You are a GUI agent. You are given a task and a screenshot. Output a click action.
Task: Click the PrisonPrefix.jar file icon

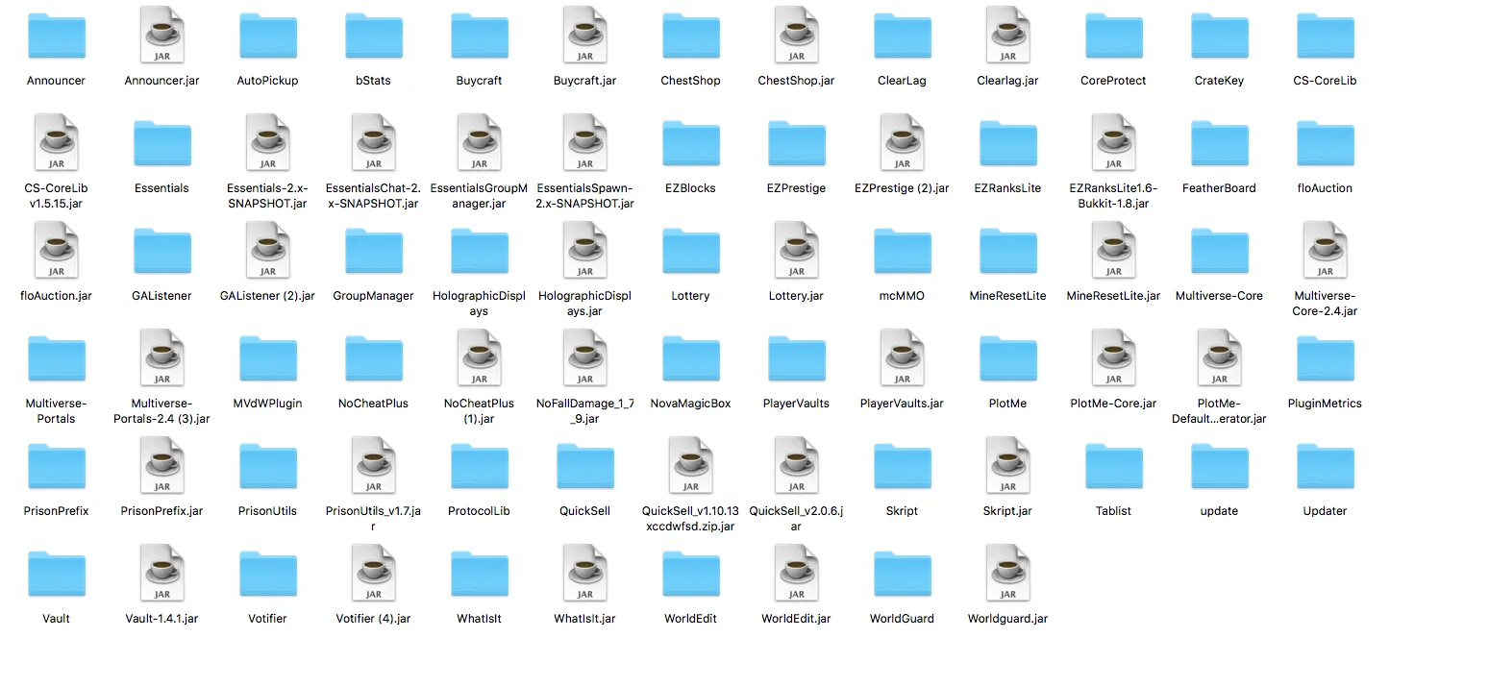click(x=161, y=465)
